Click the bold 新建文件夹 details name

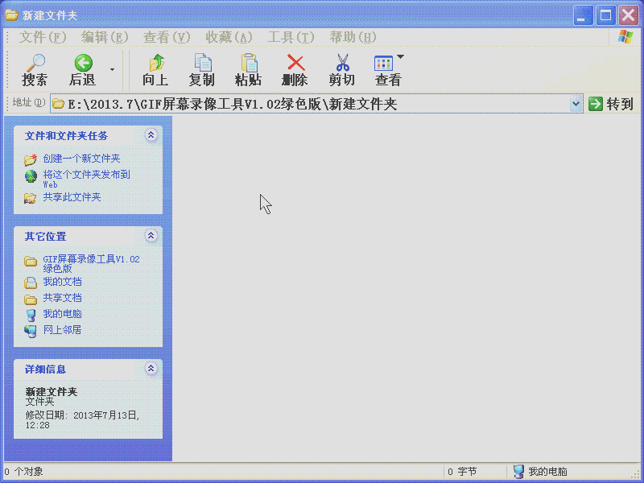(52, 392)
